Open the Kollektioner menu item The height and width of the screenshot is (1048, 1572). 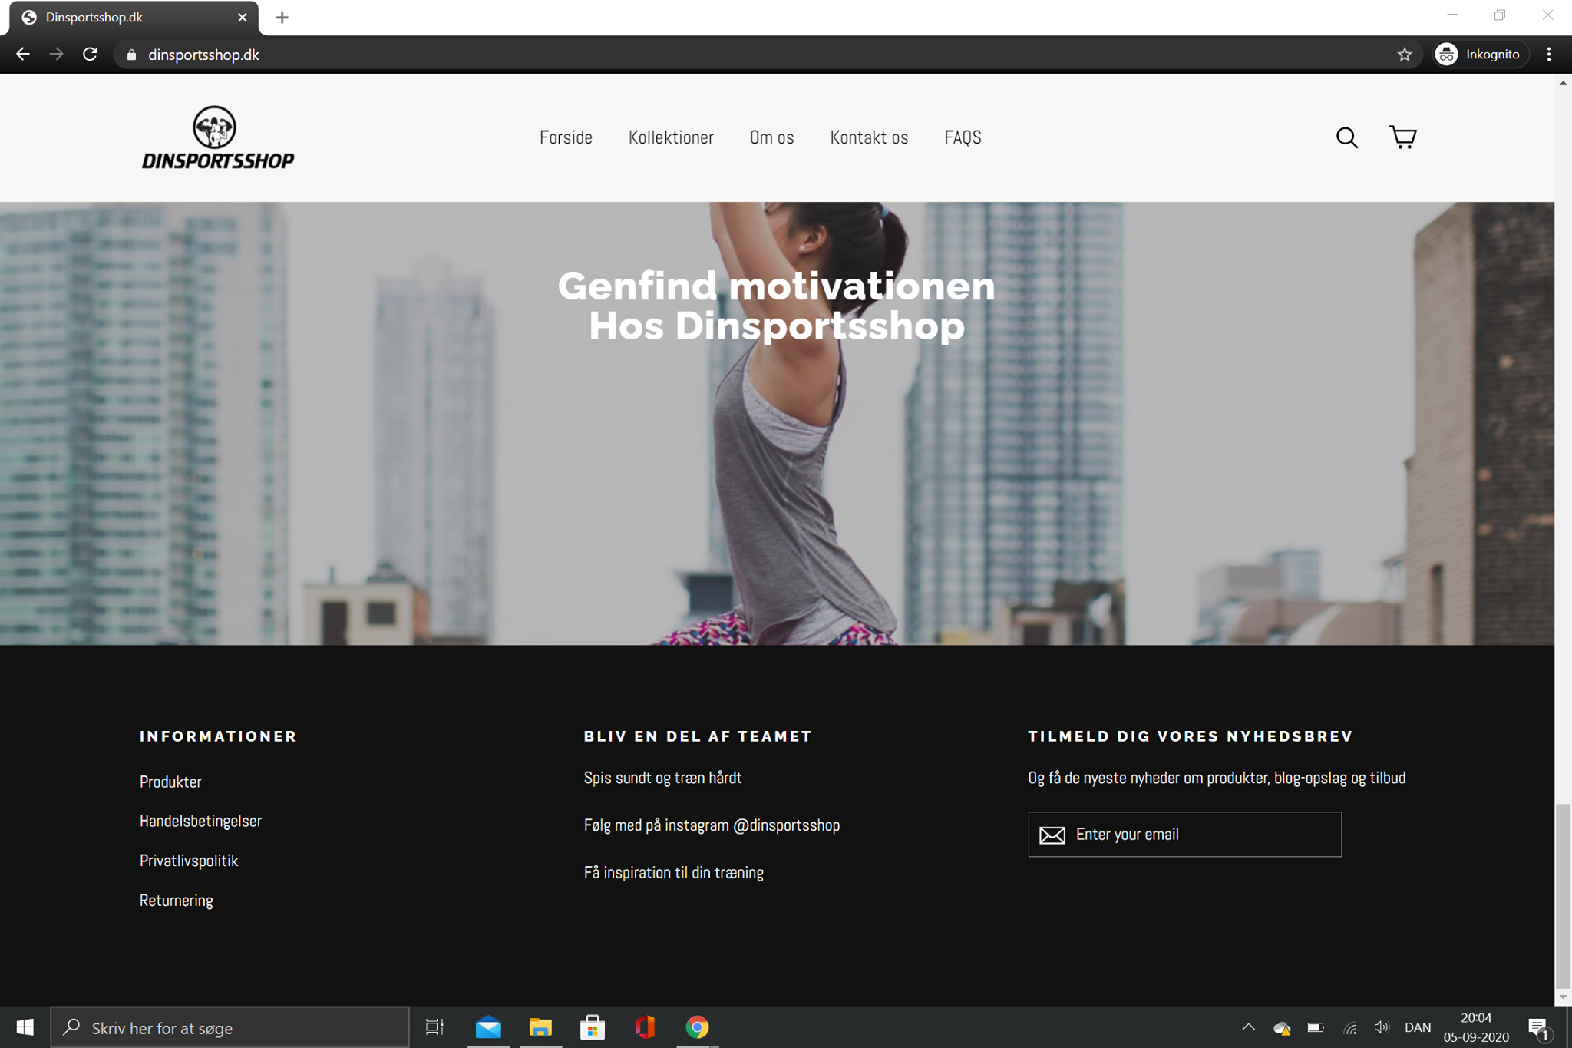tap(671, 137)
